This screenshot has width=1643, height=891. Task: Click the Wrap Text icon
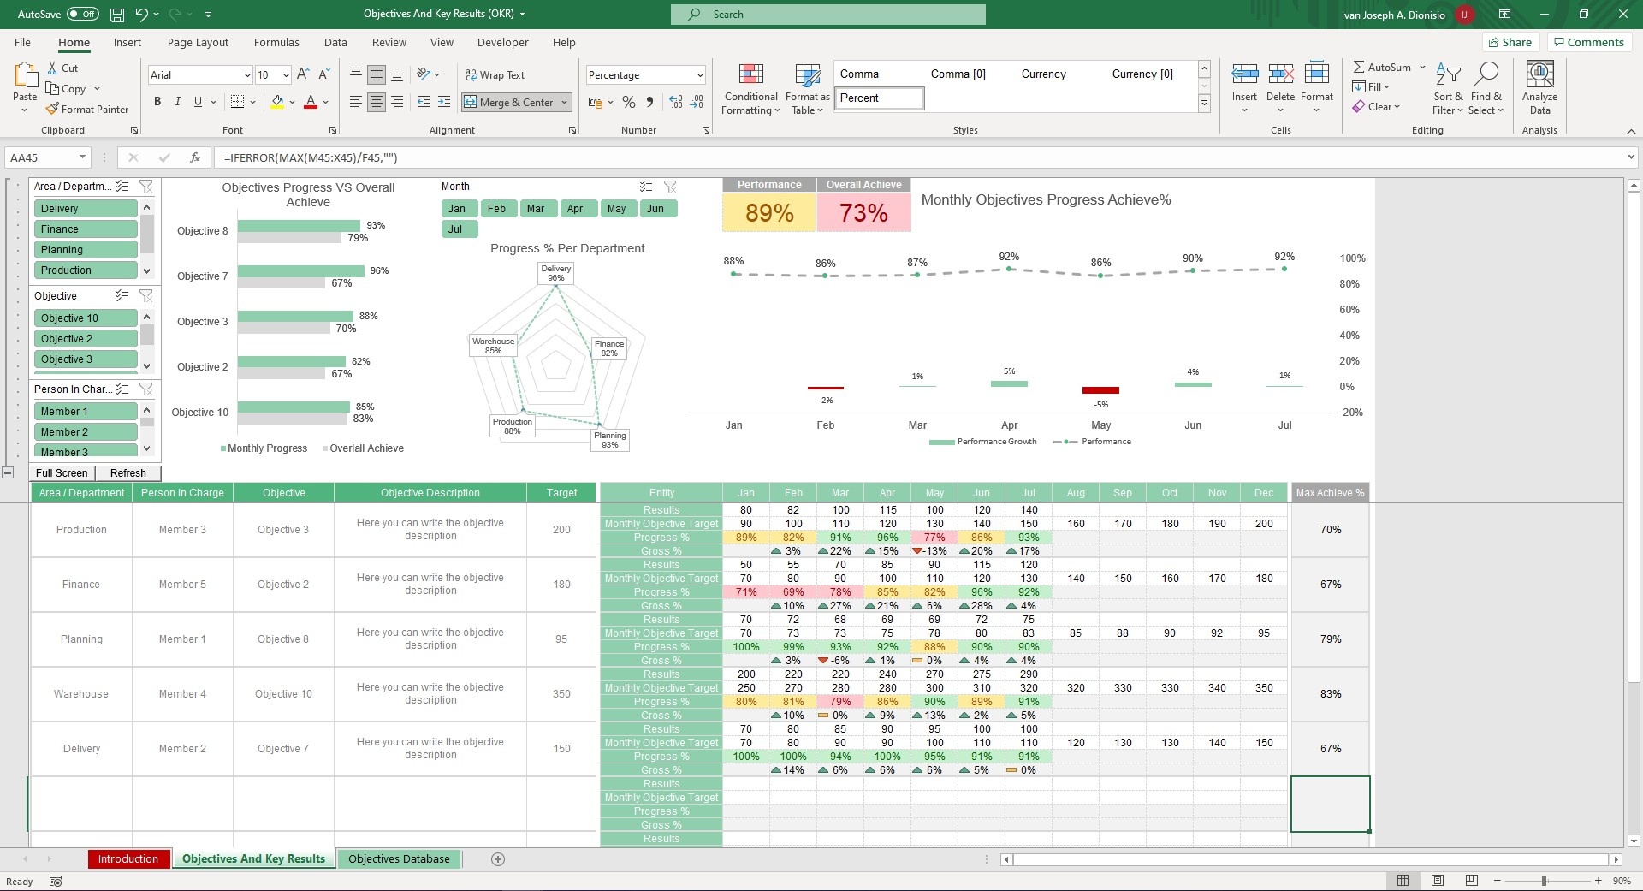click(496, 74)
